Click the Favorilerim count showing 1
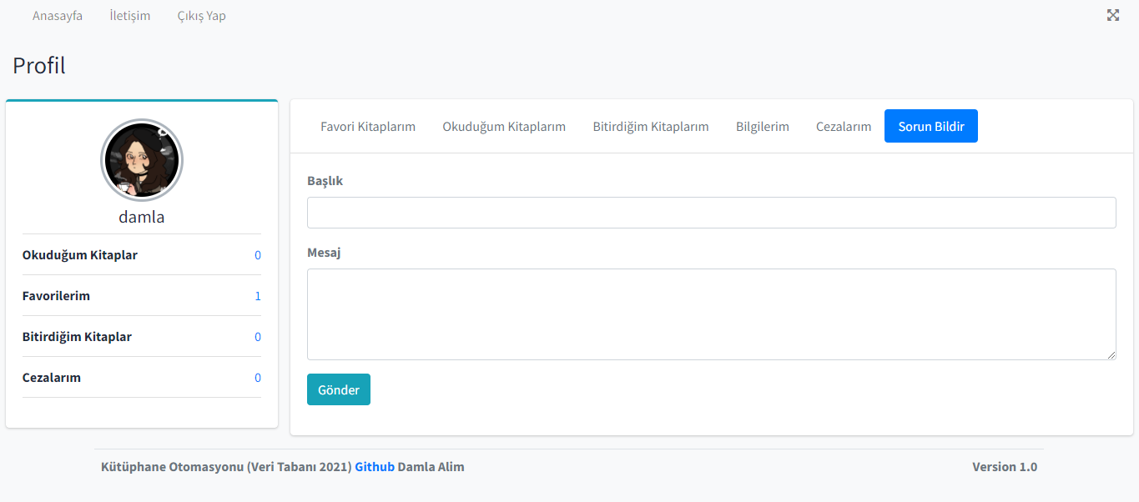The image size is (1139, 502). click(258, 295)
